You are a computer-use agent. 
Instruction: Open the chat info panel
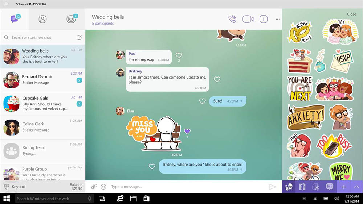point(264,19)
